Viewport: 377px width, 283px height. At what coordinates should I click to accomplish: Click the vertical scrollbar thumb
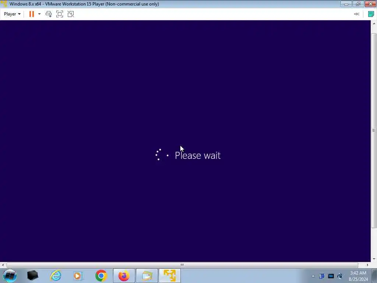click(x=374, y=130)
